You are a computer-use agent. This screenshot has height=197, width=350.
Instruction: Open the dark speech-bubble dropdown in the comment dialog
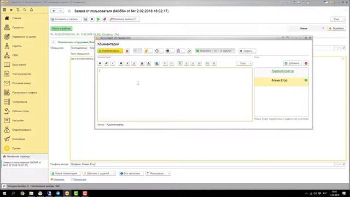(x=170, y=51)
